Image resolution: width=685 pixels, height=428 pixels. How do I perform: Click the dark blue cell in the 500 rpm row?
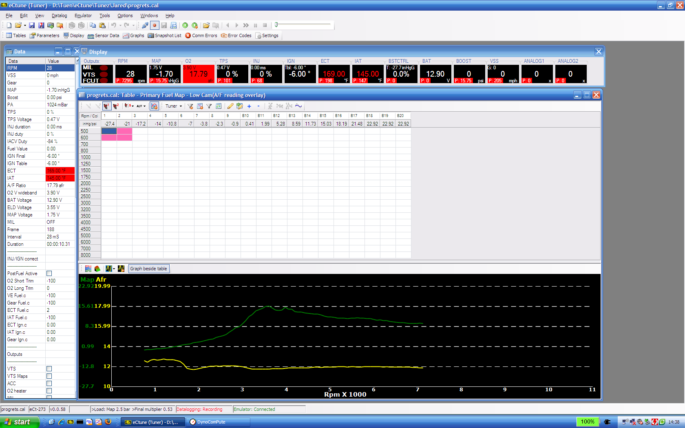pyautogui.click(x=109, y=131)
